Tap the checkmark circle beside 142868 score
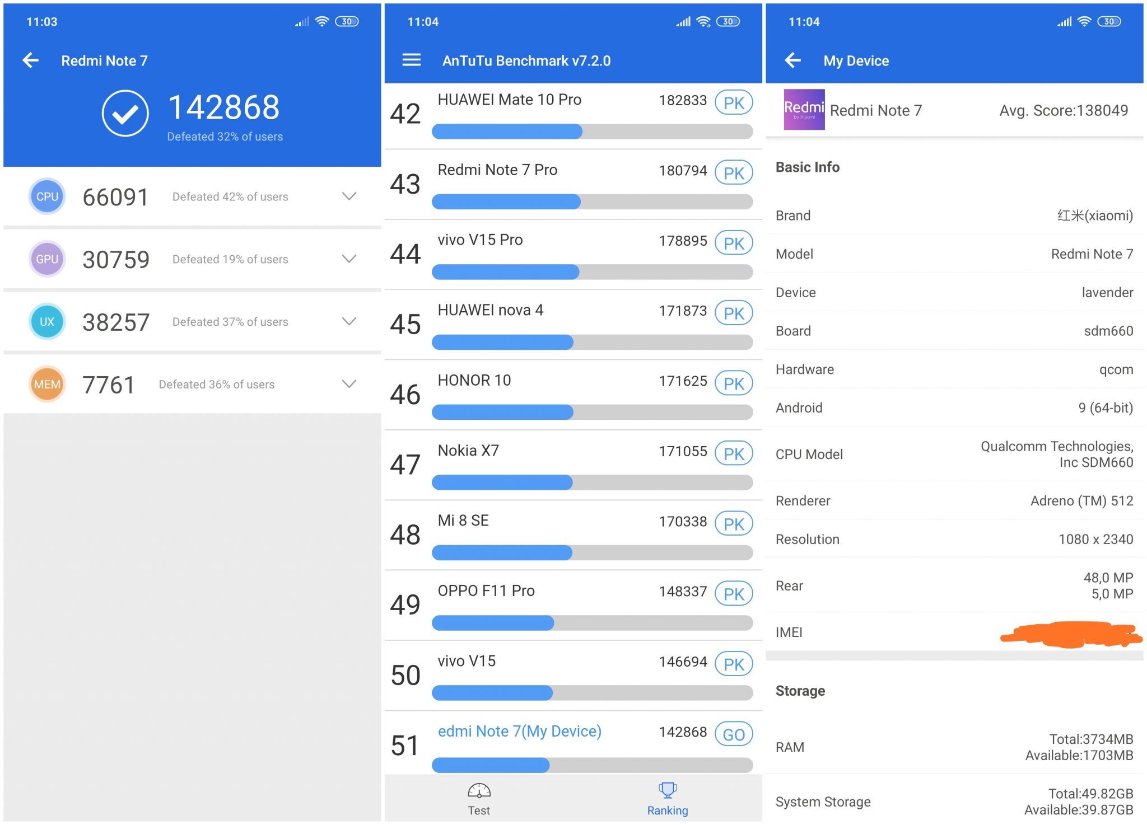The height and width of the screenshot is (825, 1147). (x=125, y=114)
